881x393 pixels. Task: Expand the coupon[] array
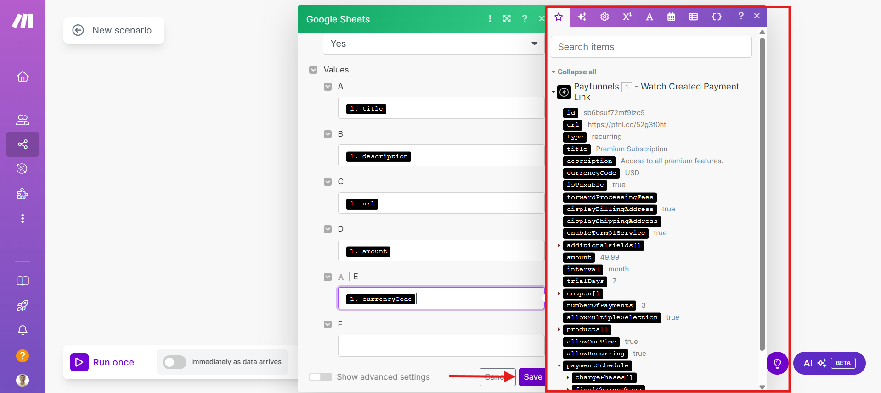559,293
